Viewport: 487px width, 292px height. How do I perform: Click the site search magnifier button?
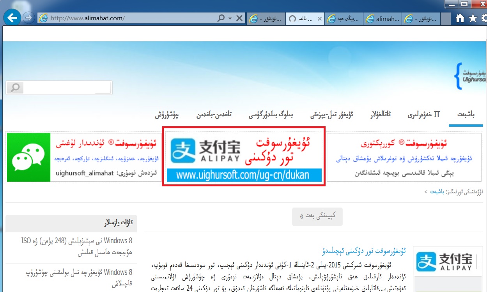point(15,87)
